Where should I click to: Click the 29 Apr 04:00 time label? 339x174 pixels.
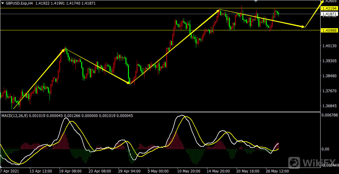coord(129,171)
